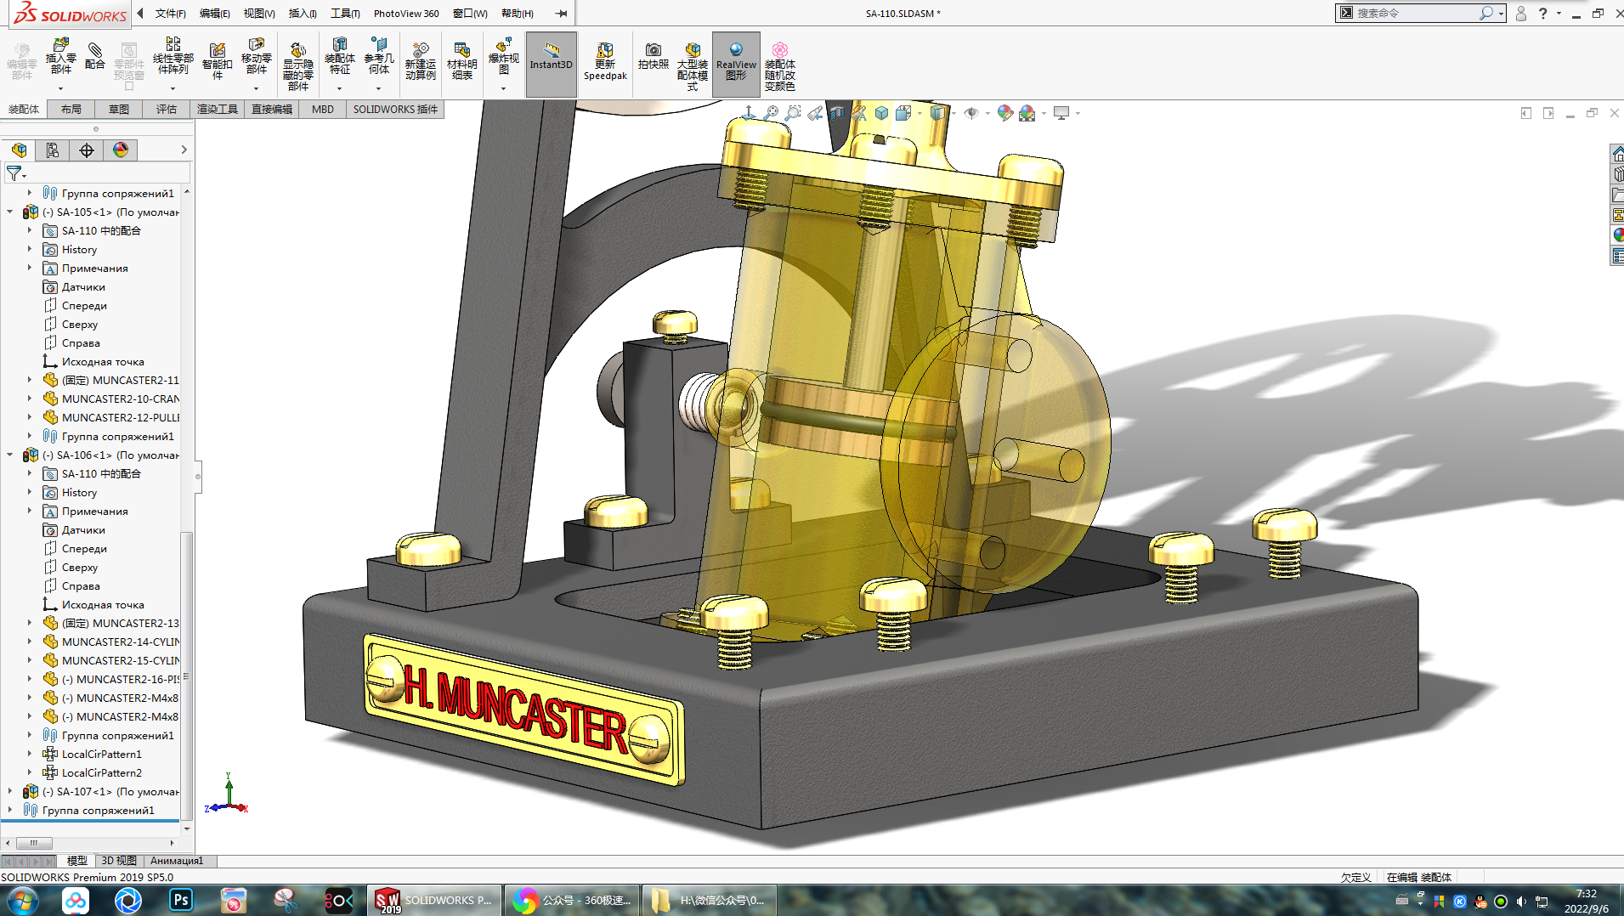The image size is (1624, 916).
Task: Select Move Component (移动零部件) tool
Action: click(x=256, y=56)
